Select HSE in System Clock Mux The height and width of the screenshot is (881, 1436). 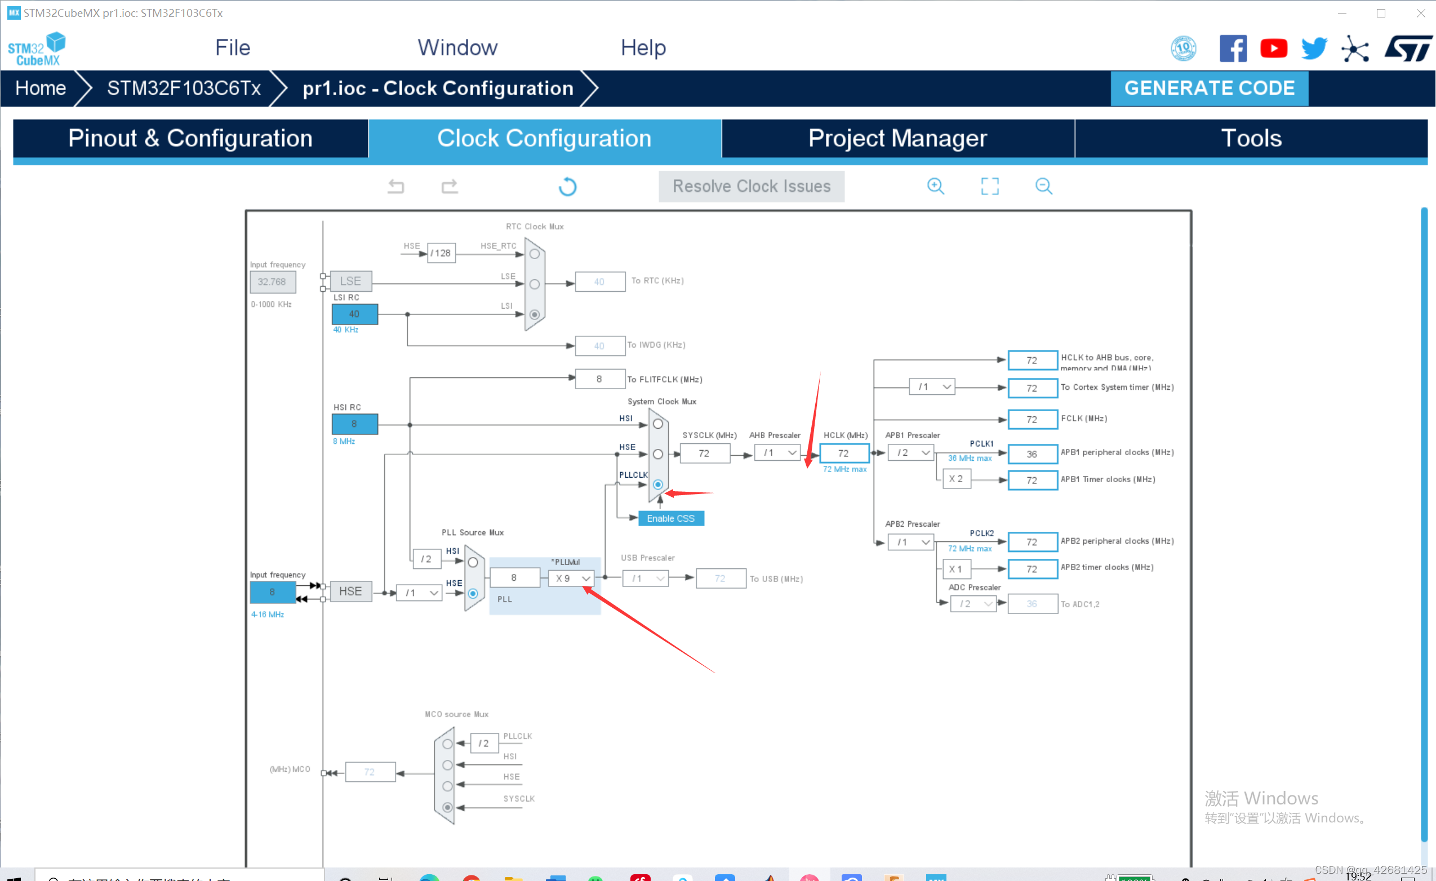(658, 454)
